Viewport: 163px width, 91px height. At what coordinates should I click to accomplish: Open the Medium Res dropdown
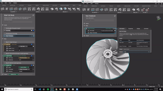point(154,86)
